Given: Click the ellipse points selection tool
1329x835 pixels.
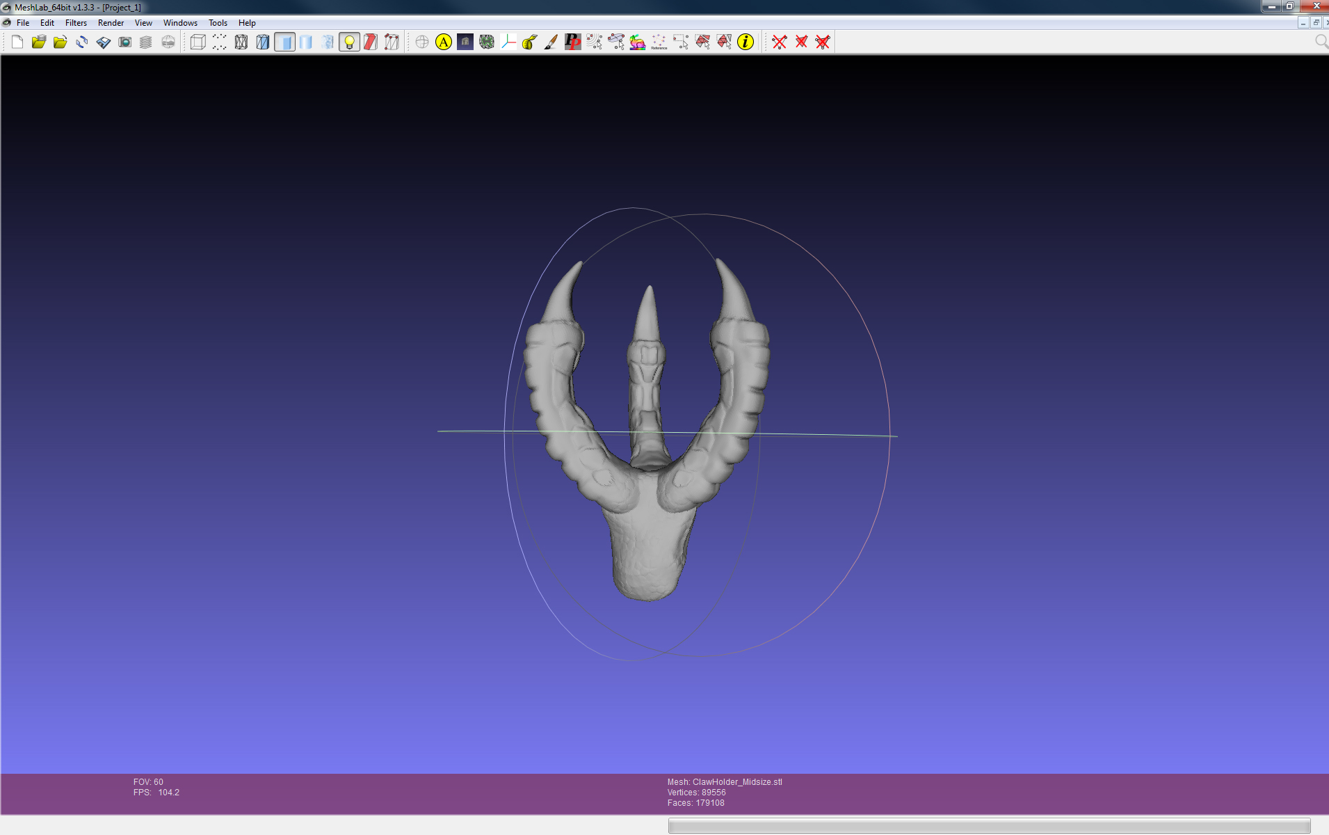Looking at the screenshot, I should click(x=615, y=42).
